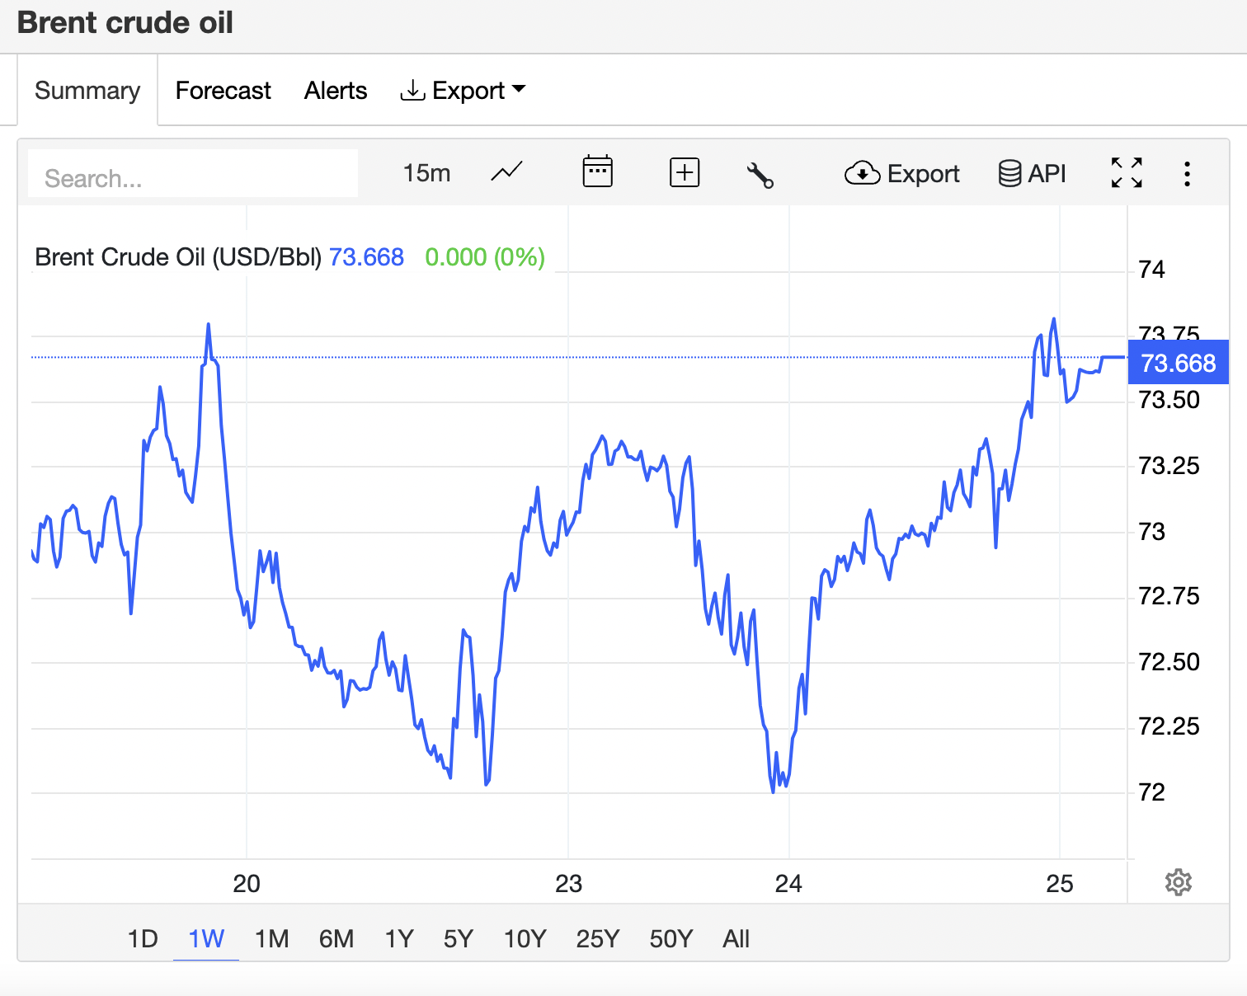Select the 25Y time range

598,939
